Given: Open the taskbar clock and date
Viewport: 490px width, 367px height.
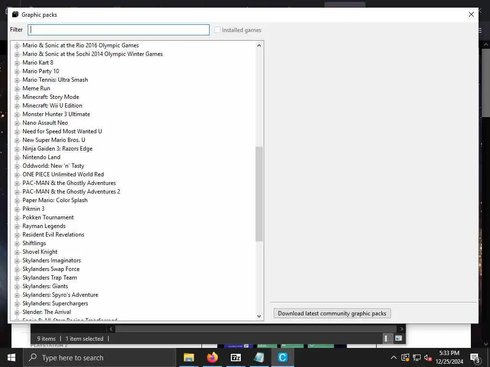Looking at the screenshot, I should [x=449, y=357].
